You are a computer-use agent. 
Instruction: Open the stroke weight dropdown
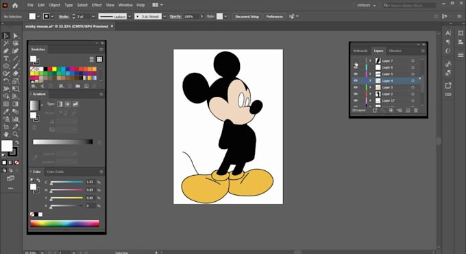(93, 16)
